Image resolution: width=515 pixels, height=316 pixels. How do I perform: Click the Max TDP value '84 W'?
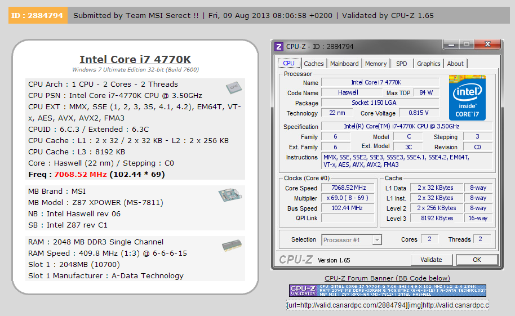426,92
